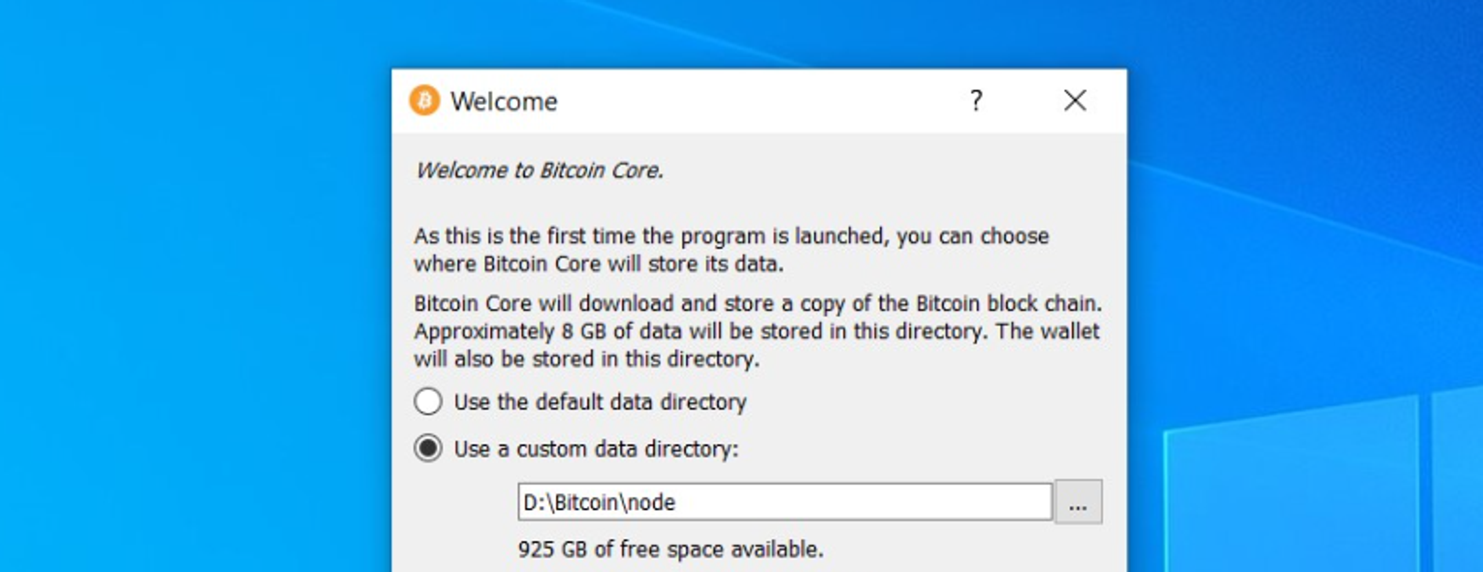Open the '...' browse folder button
The width and height of the screenshot is (1483, 572).
pos(1078,502)
